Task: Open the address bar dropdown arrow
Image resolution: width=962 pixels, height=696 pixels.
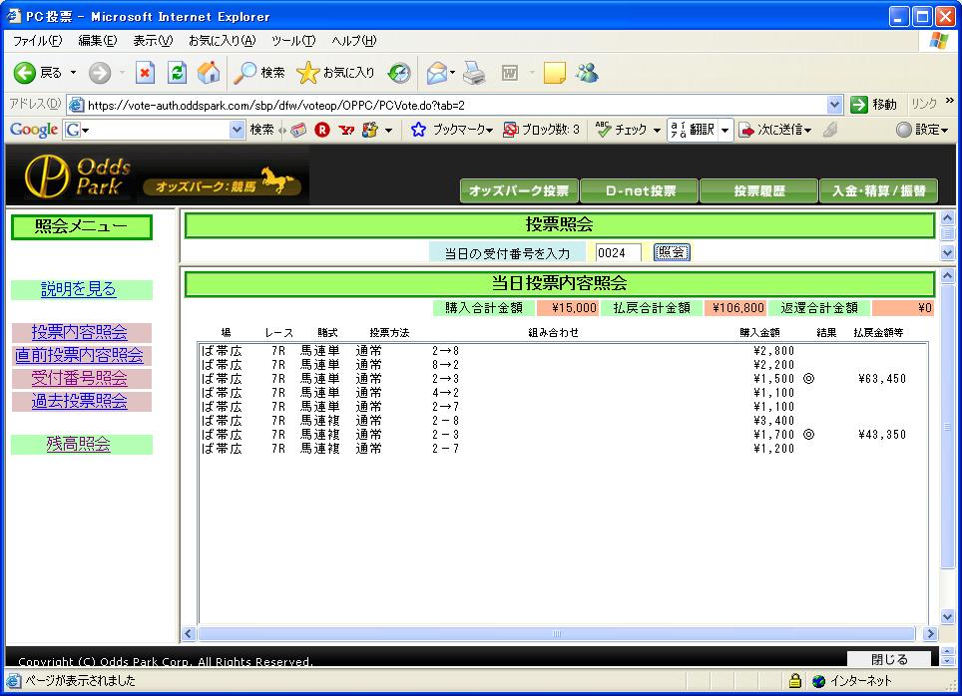Action: 834,105
